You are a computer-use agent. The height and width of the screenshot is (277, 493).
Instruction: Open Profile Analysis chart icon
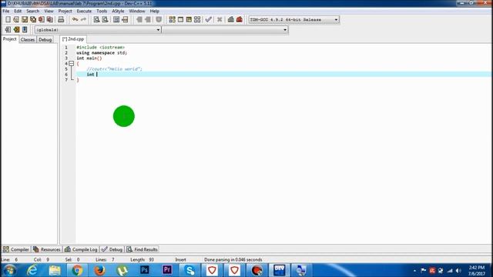click(x=231, y=19)
